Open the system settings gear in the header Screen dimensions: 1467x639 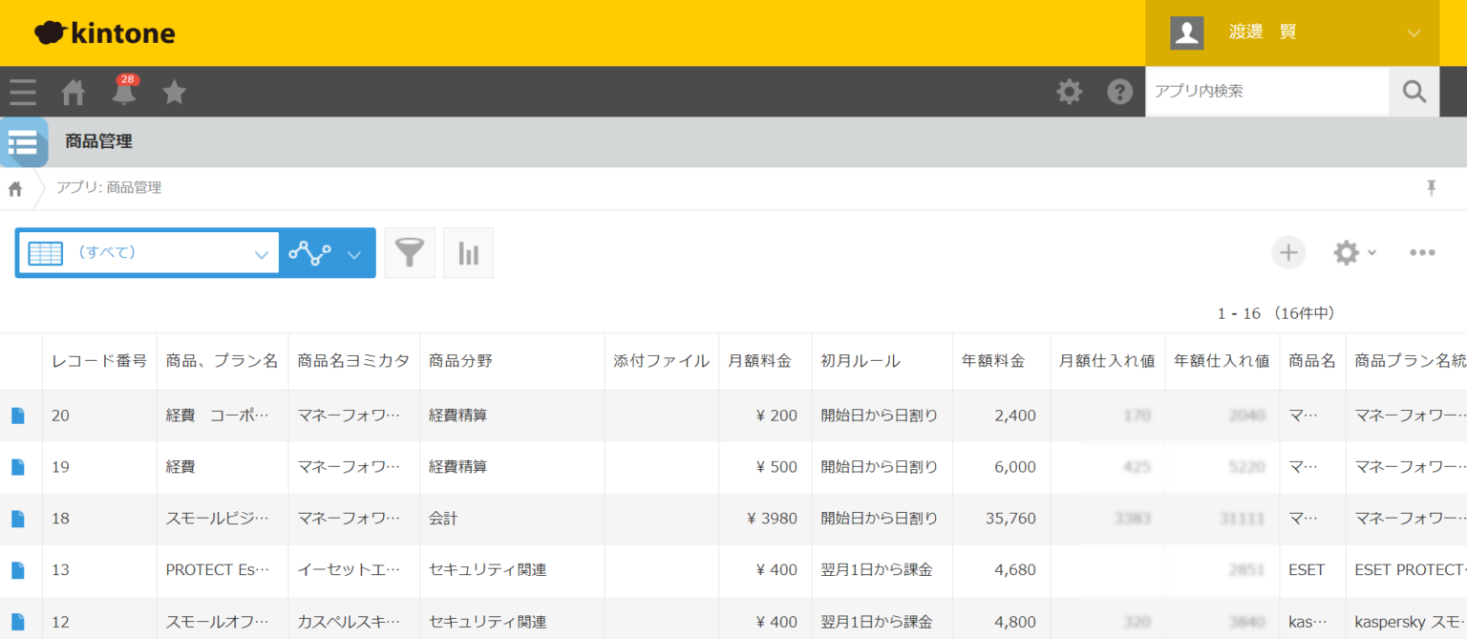click(1070, 92)
